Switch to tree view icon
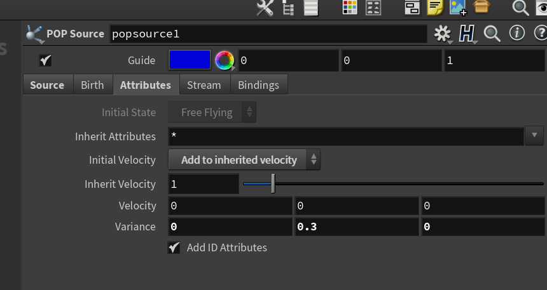Image resolution: width=547 pixels, height=290 pixels. pos(288,8)
